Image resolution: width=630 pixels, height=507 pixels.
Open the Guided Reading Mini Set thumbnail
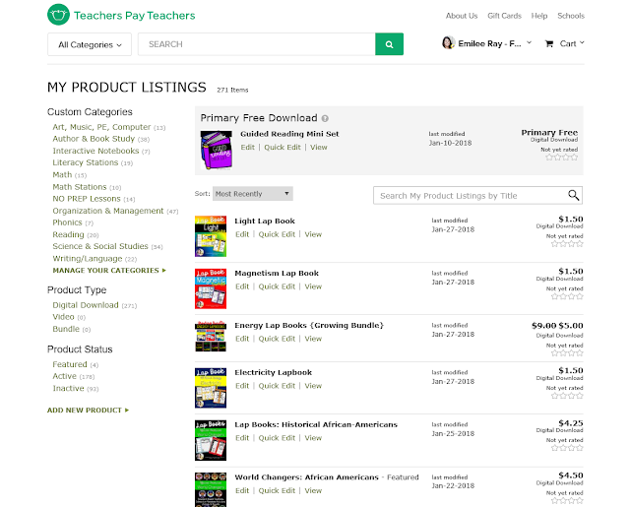coord(217,150)
